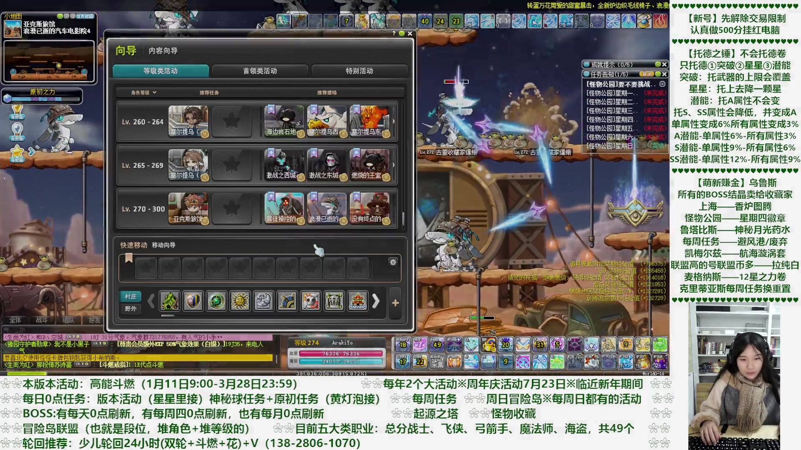Select 亚克斯旅馆 recommended quest thumbnail

(188, 208)
